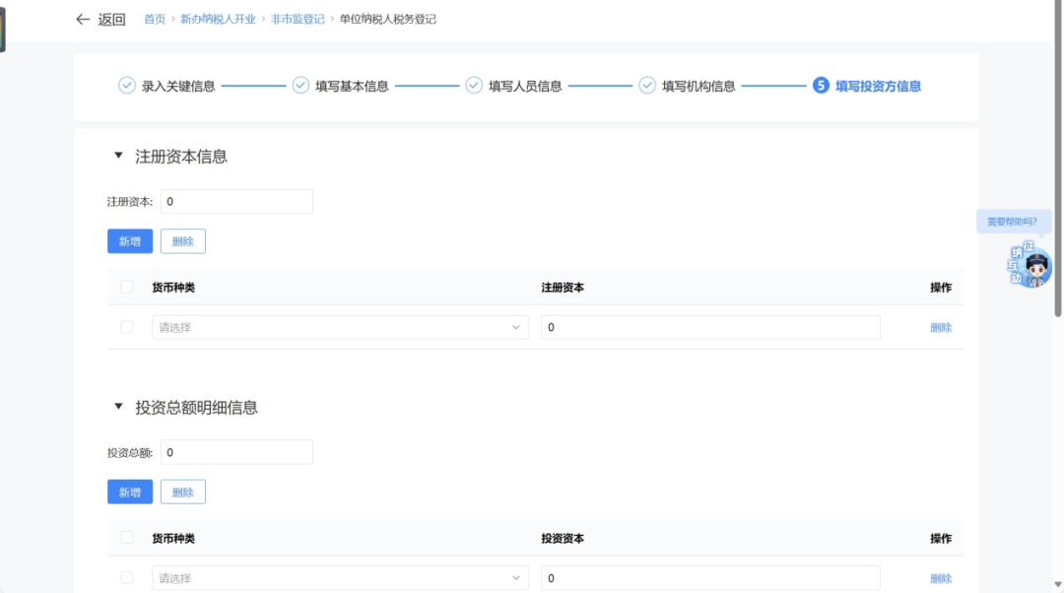
Task: Click 操作 header in 注册资本 table
Action: coord(941,288)
